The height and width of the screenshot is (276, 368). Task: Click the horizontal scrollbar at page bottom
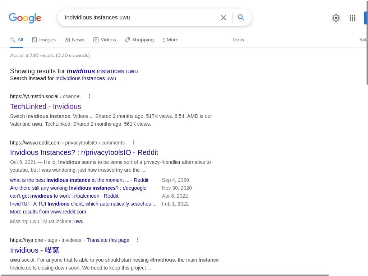pos(164,275)
